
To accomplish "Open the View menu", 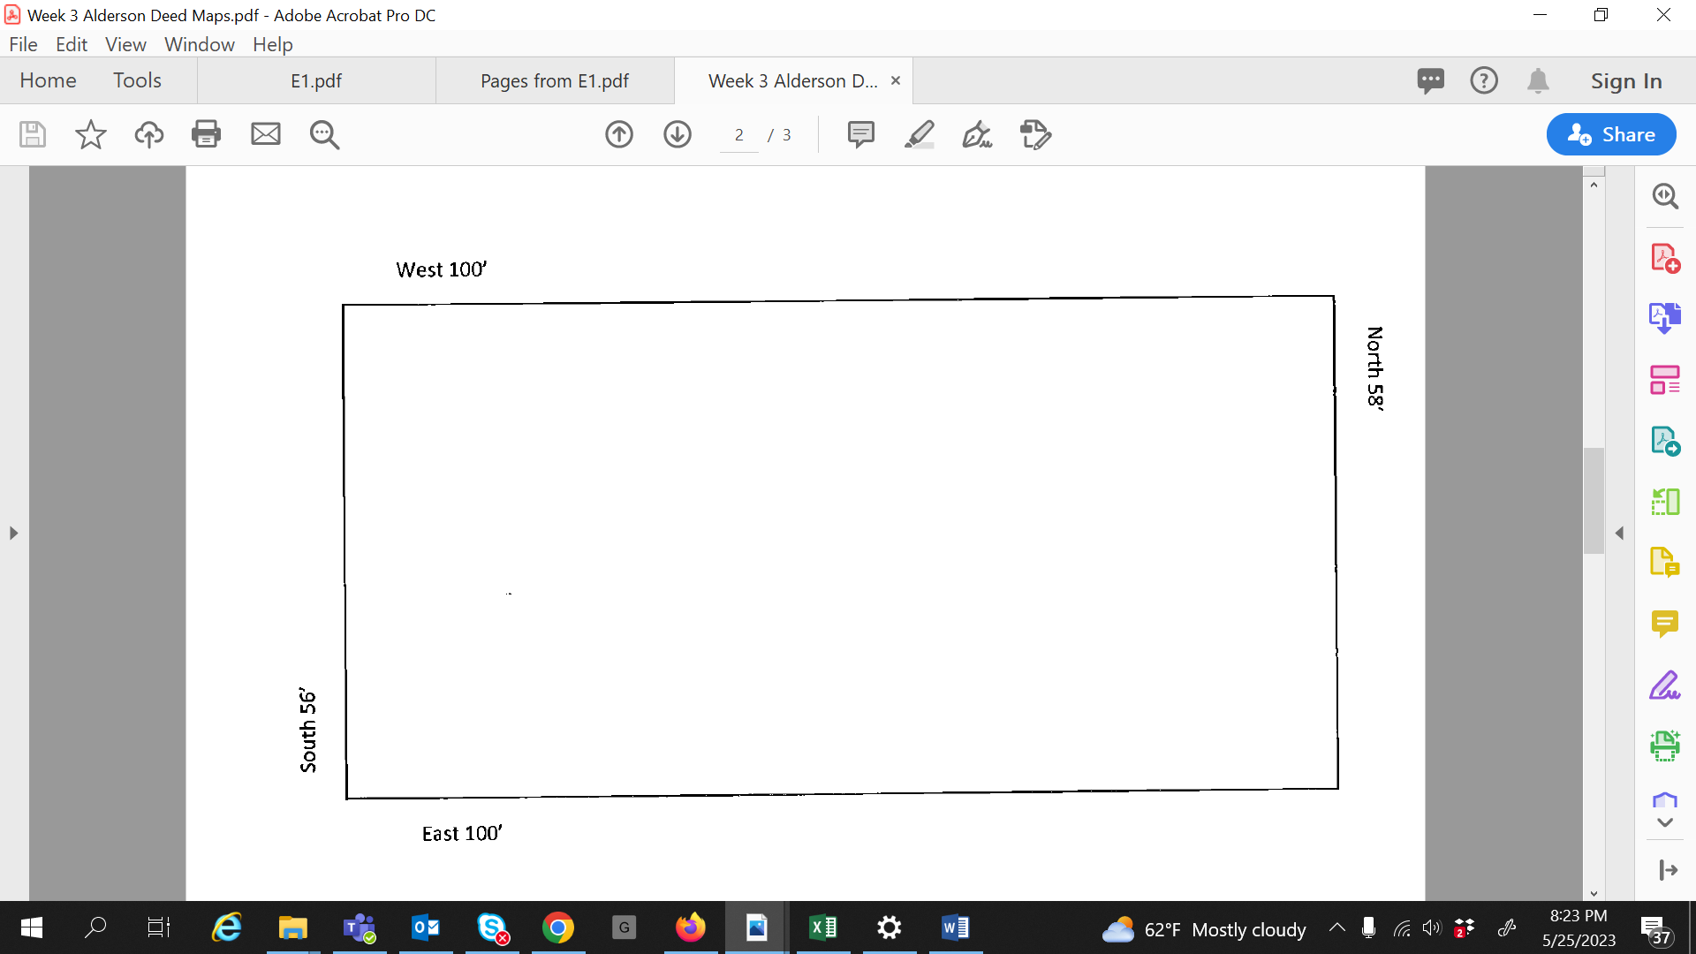I will (125, 44).
